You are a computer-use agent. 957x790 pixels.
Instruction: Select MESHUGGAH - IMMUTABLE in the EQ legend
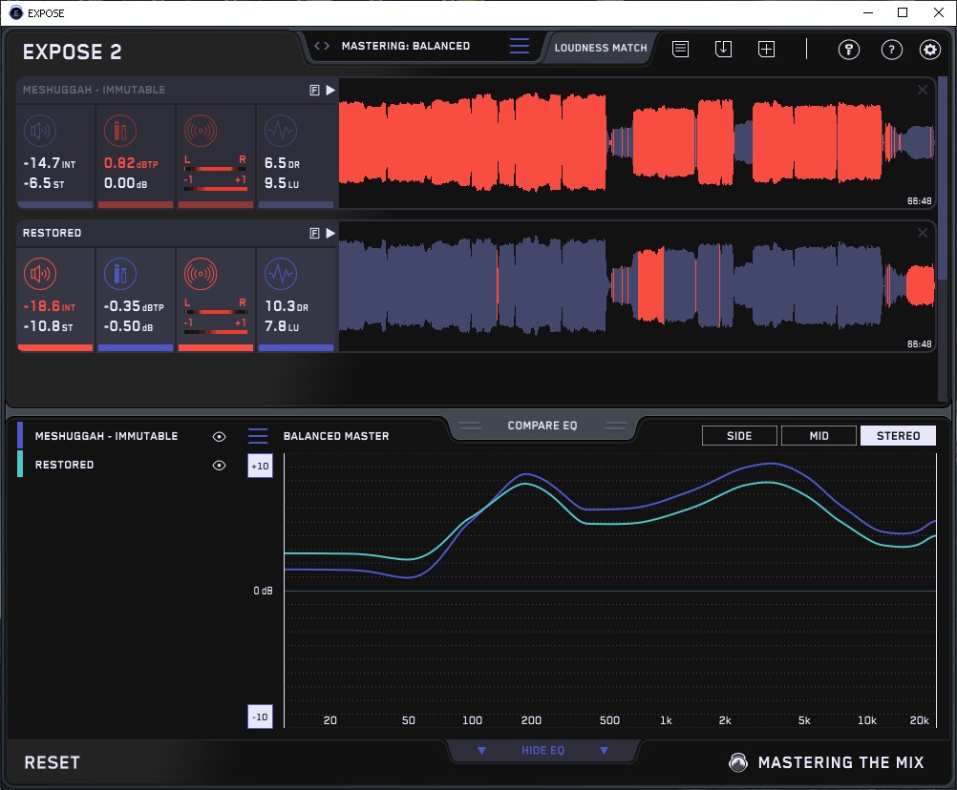coord(107,436)
